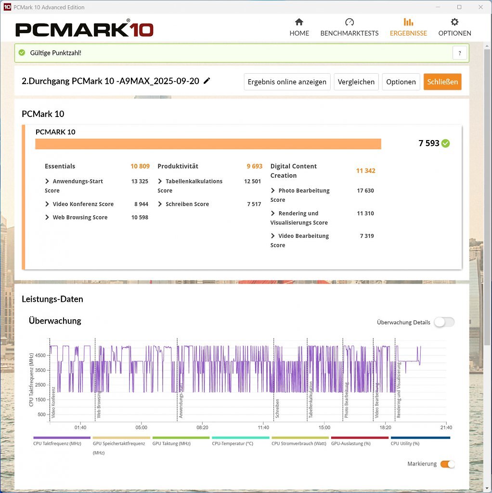This screenshot has width=492, height=493.
Task: Toggle CPU Stromverbrauch legend swatch
Action: [300, 438]
